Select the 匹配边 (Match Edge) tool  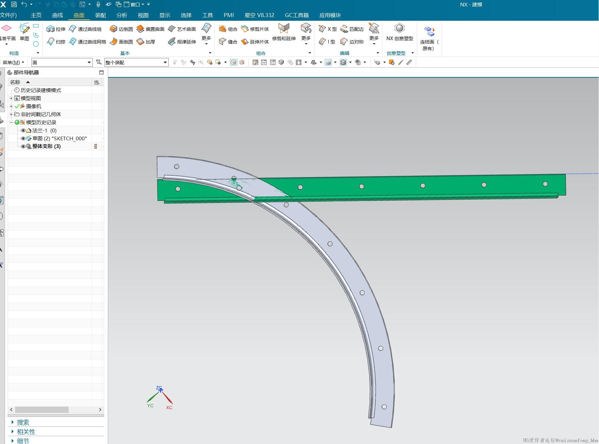(x=352, y=29)
